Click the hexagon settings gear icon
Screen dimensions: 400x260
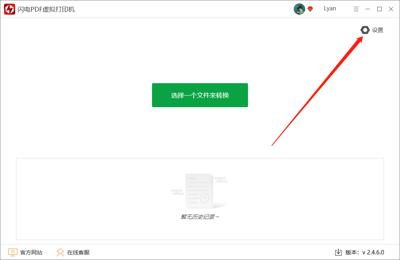(x=365, y=30)
